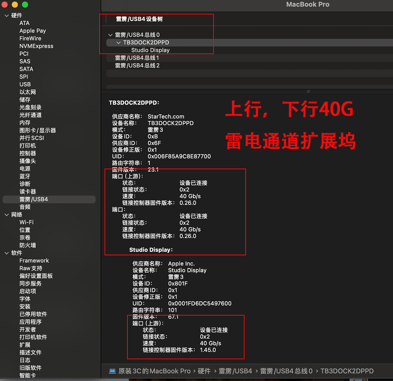Select 同步服务 in the sidebar
393x381 pixels.
[x=30, y=283]
